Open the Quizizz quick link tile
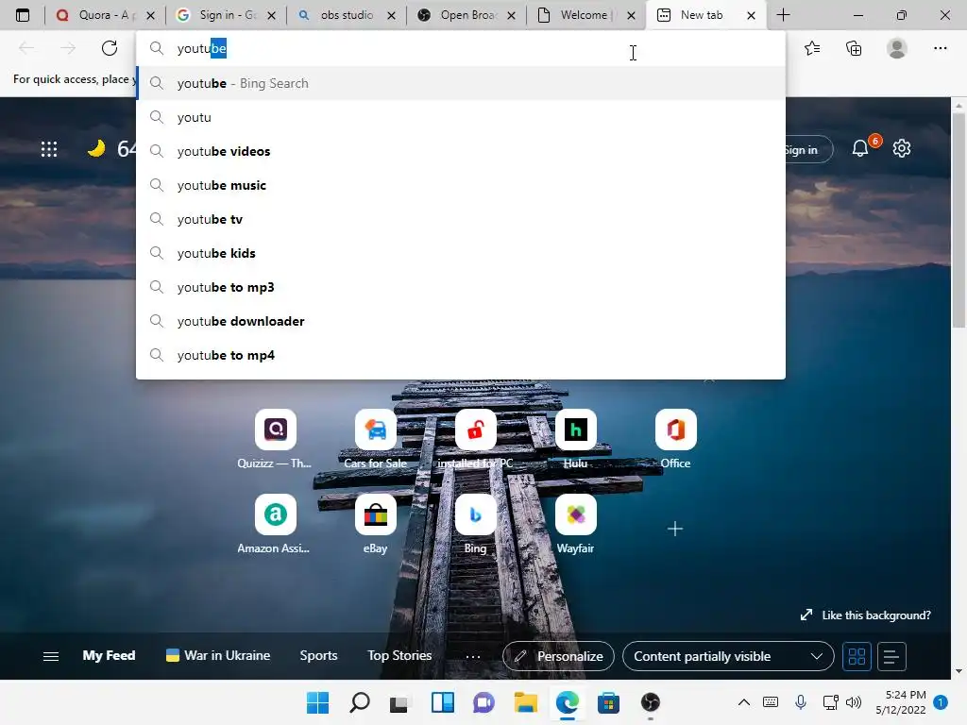The height and width of the screenshot is (725, 967). [x=275, y=430]
